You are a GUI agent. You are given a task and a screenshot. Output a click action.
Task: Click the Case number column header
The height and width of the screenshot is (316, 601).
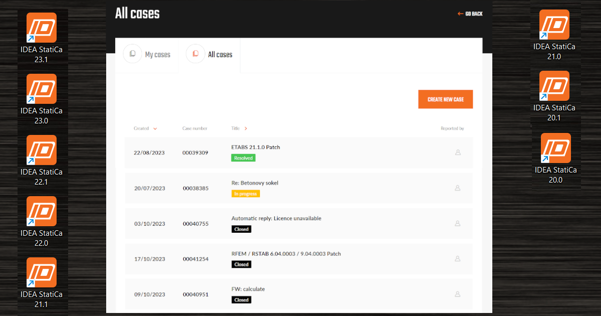coord(195,128)
